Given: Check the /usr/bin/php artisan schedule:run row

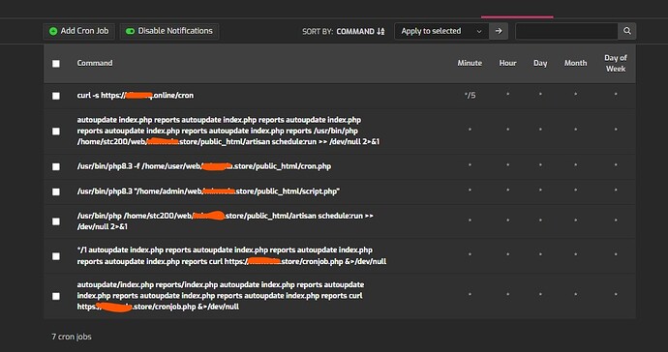Looking at the screenshot, I should click(56, 221).
